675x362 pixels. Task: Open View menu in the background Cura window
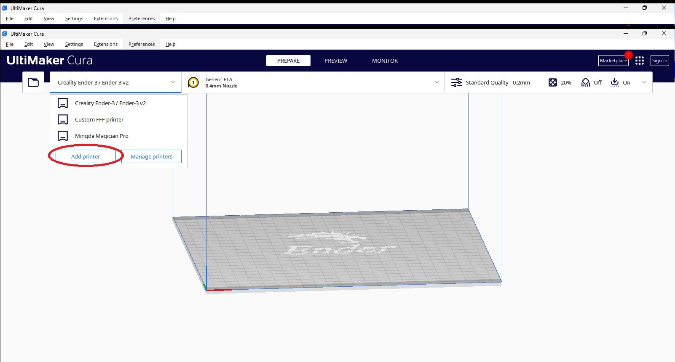coord(49,18)
